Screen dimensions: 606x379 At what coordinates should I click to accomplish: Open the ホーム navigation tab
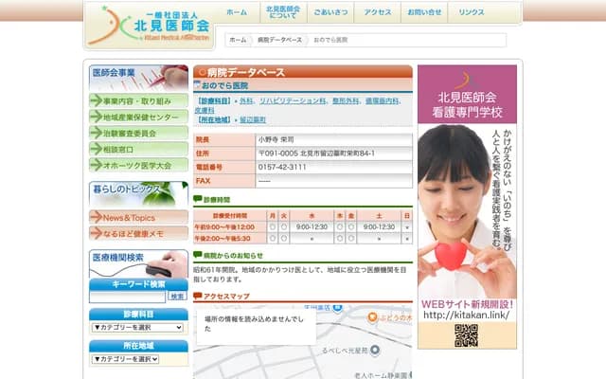point(237,12)
